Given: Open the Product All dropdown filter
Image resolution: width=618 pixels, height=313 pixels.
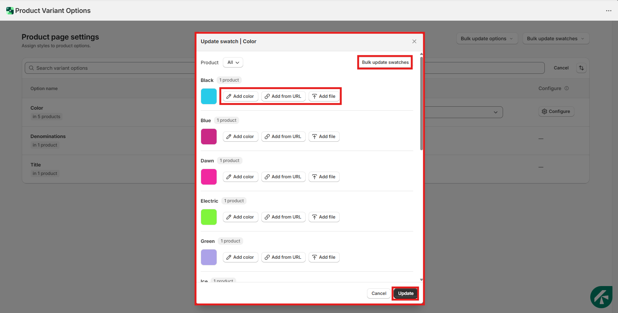Looking at the screenshot, I should [233, 62].
